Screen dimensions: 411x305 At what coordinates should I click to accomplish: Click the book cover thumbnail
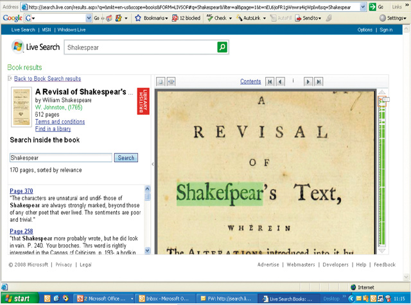coord(21,107)
